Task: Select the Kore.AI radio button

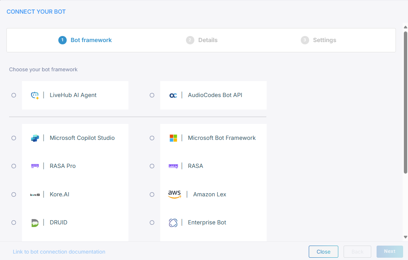Action: click(14, 194)
